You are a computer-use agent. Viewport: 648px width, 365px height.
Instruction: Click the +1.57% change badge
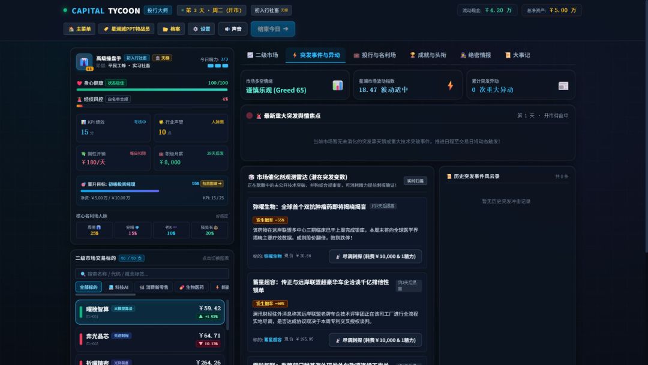[209, 316]
